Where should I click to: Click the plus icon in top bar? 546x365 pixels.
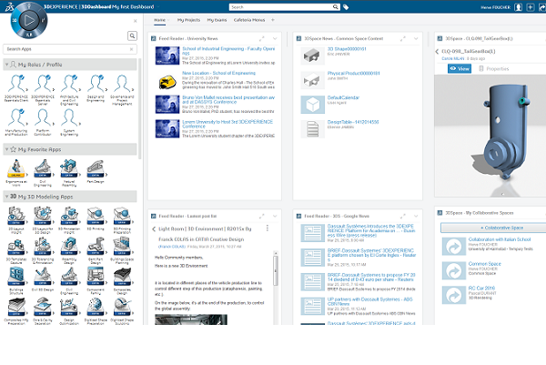point(531,7)
